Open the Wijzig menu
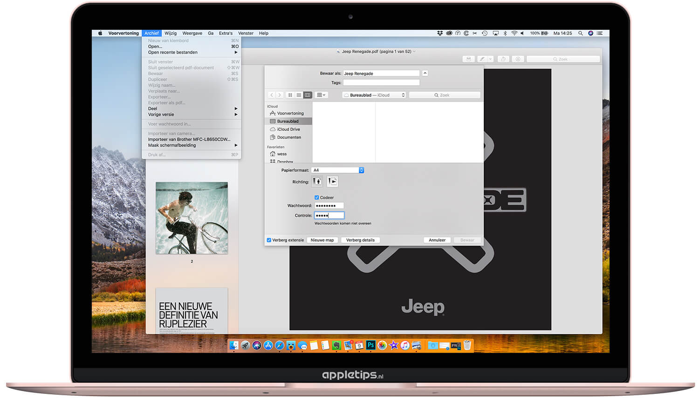Viewport: 699px width, 398px height. click(171, 33)
